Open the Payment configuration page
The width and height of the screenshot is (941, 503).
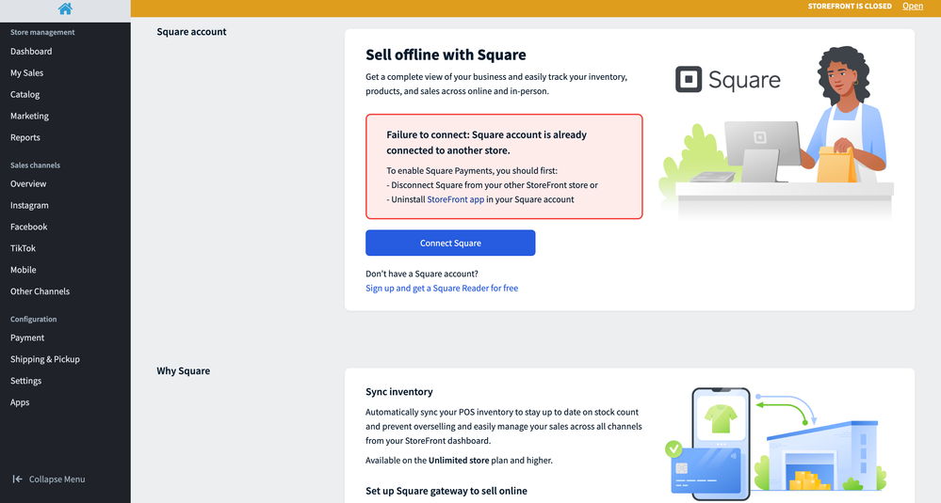(x=27, y=338)
